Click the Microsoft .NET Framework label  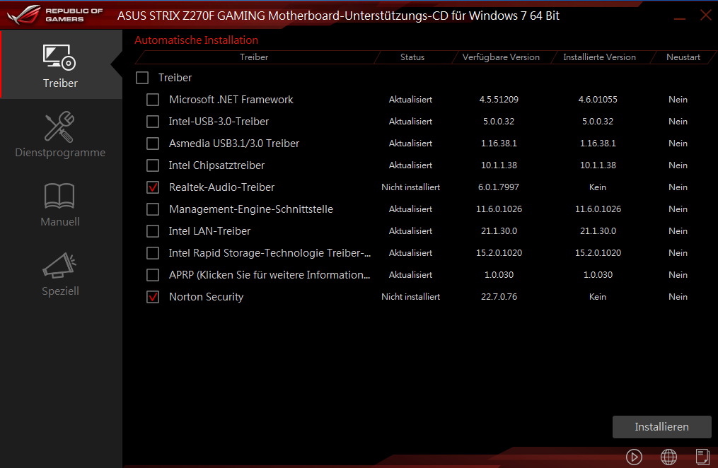point(231,99)
